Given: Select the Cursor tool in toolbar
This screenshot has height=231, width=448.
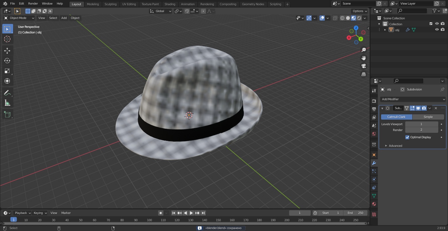Looking at the screenshot, I should (x=7, y=39).
